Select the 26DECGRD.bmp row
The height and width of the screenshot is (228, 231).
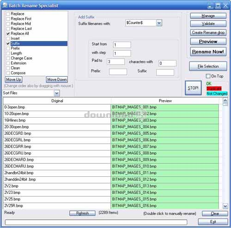coord(57,133)
